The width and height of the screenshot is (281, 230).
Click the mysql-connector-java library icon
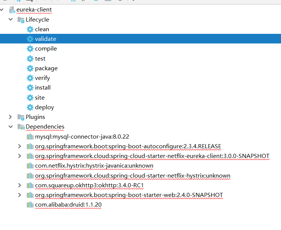(x=30, y=137)
